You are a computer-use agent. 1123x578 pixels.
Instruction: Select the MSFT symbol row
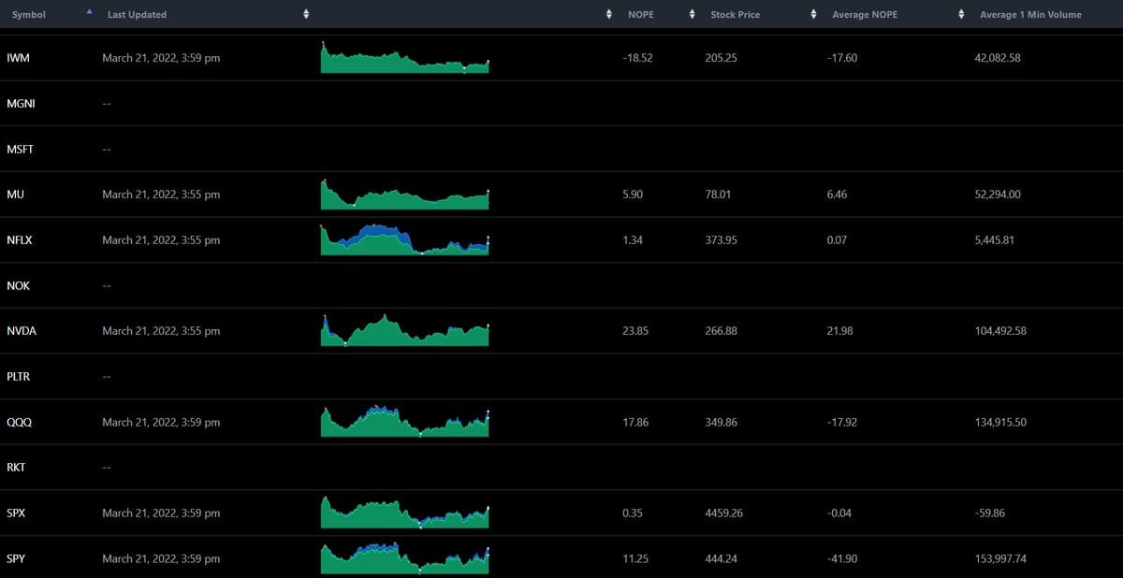pyautogui.click(x=21, y=150)
